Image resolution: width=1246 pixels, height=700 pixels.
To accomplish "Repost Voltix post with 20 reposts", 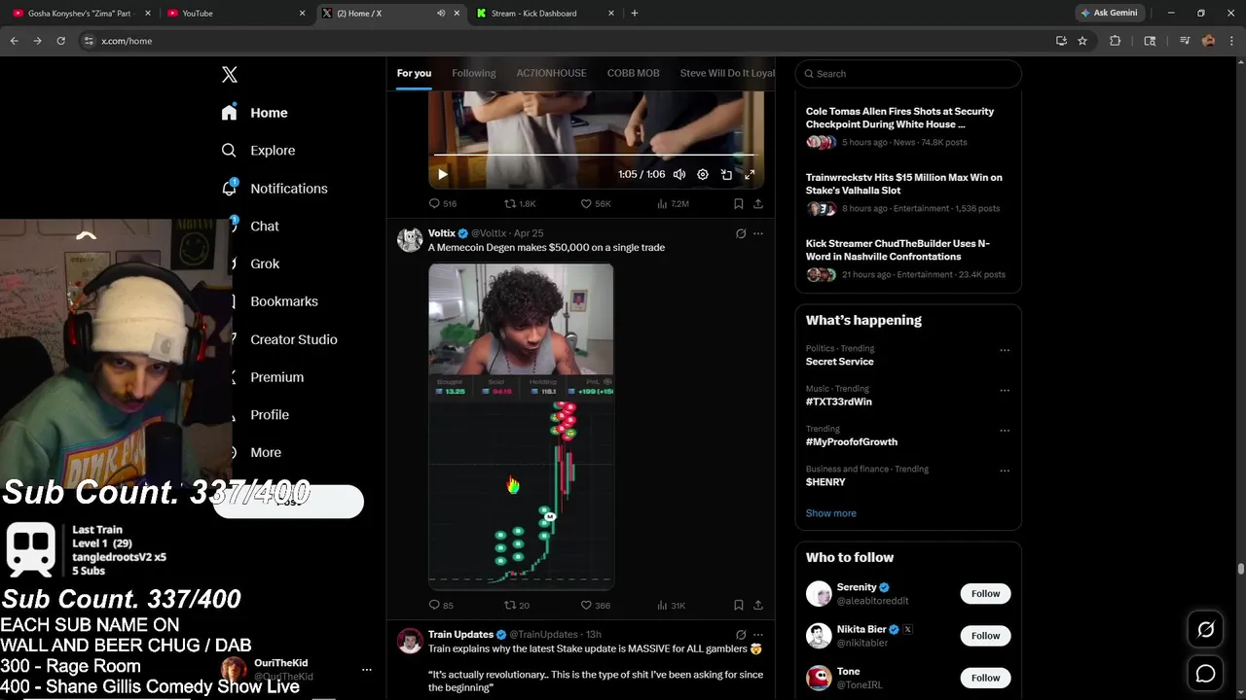I will [x=517, y=605].
